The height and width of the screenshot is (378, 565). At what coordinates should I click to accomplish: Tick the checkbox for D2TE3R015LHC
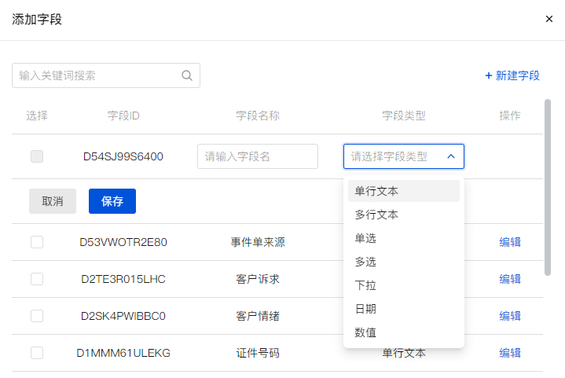tap(37, 279)
